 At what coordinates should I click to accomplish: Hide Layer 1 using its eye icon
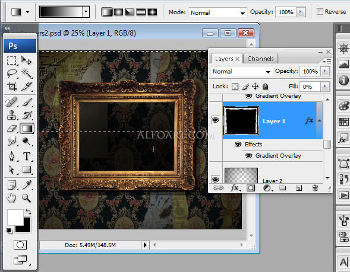tap(215, 120)
